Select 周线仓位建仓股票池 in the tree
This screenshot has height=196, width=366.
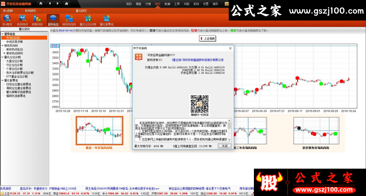click(x=19, y=88)
